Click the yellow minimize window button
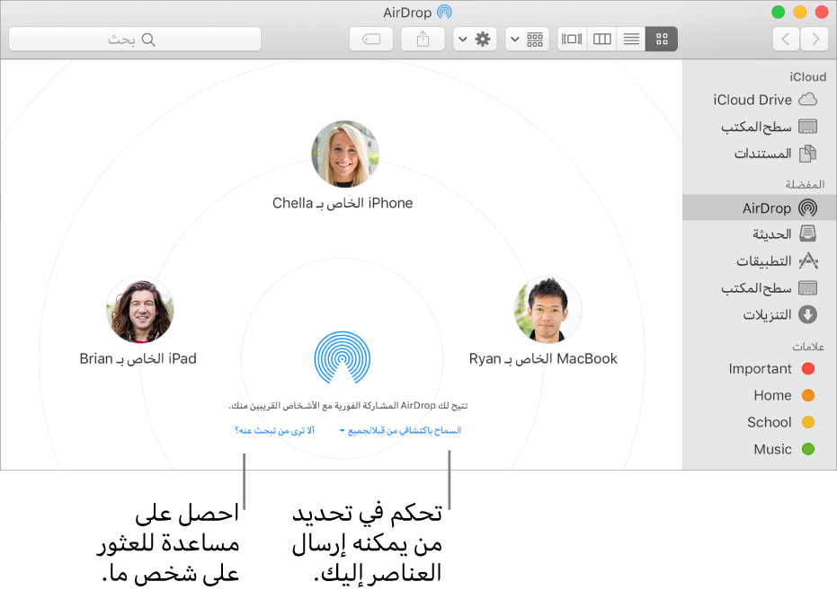The image size is (837, 590). (799, 13)
